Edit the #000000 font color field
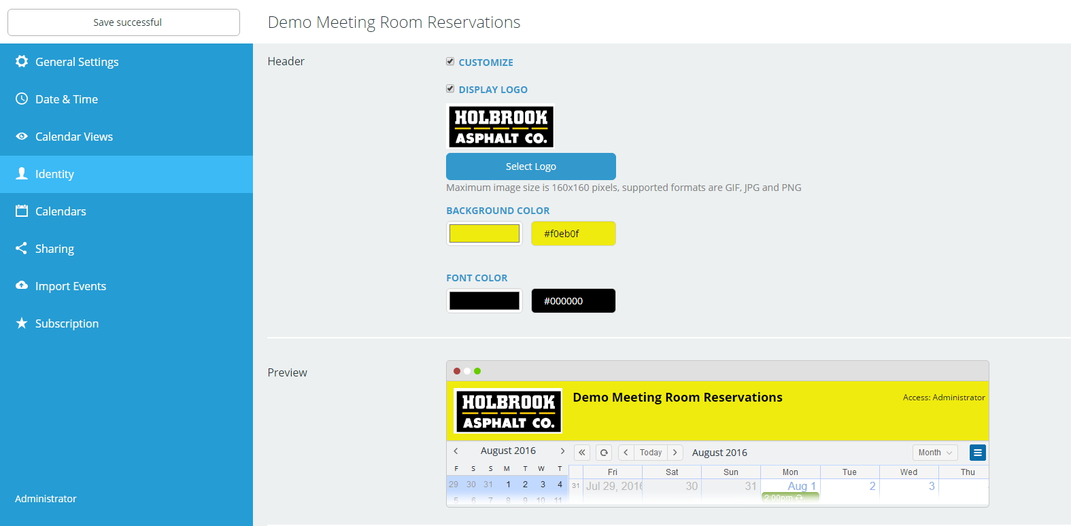This screenshot has height=526, width=1071. (x=573, y=301)
